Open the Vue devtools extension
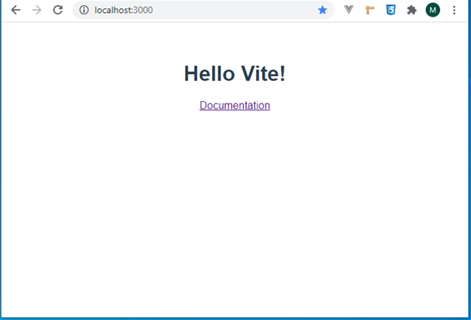The height and width of the screenshot is (320, 471). click(x=349, y=10)
